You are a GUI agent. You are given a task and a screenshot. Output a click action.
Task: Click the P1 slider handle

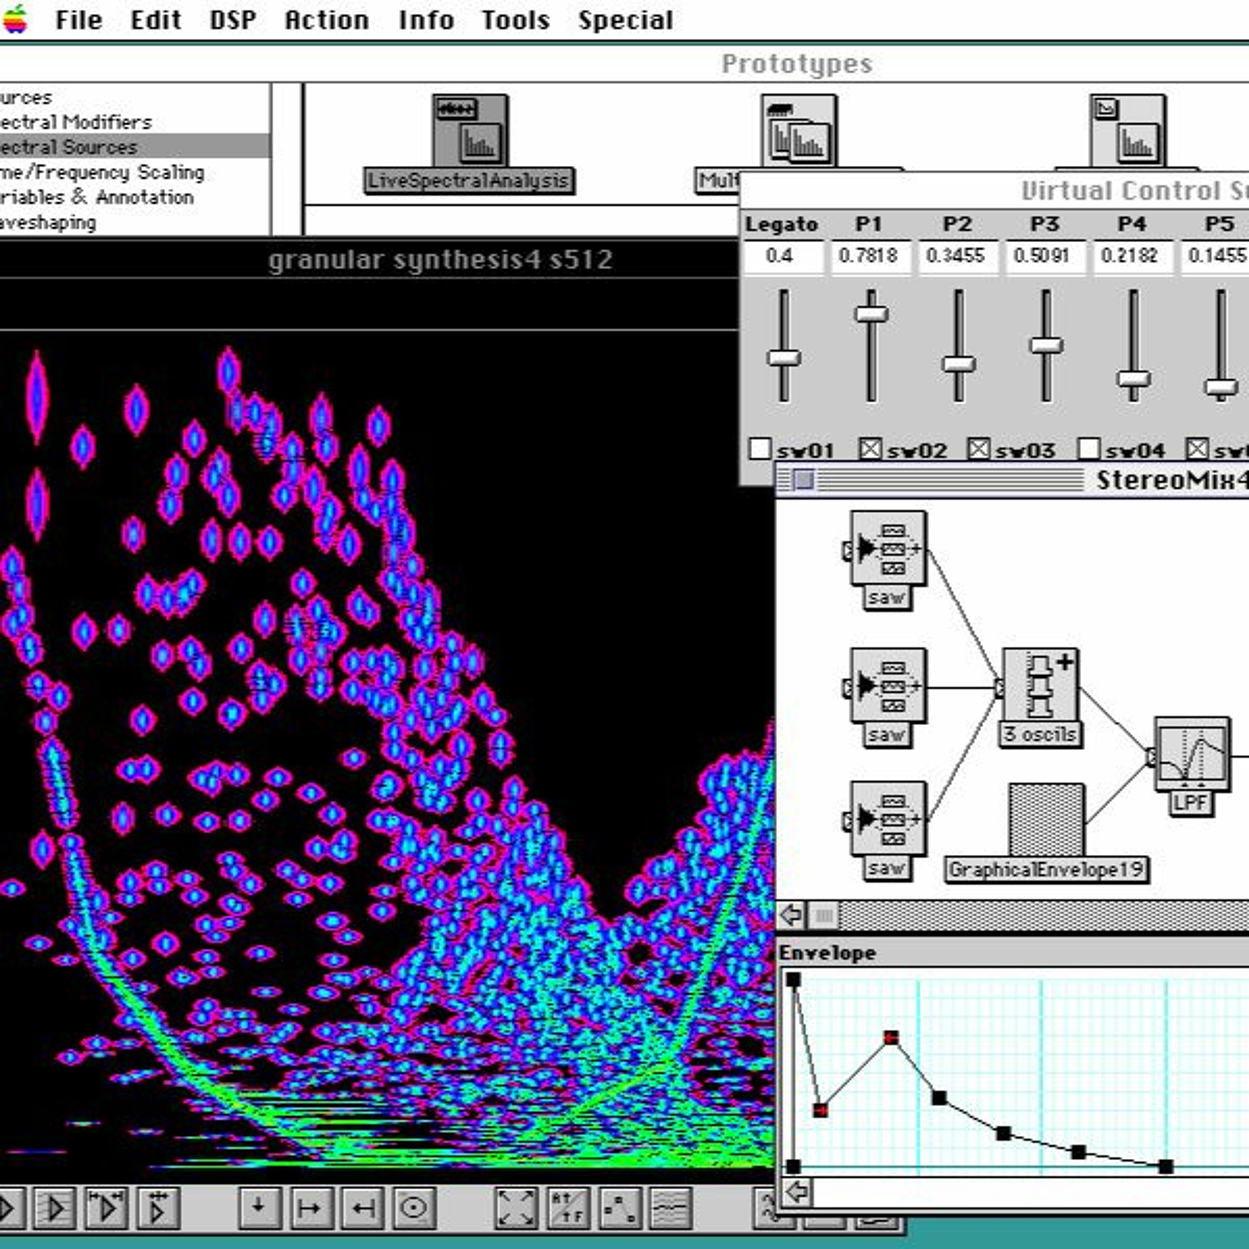tap(871, 314)
